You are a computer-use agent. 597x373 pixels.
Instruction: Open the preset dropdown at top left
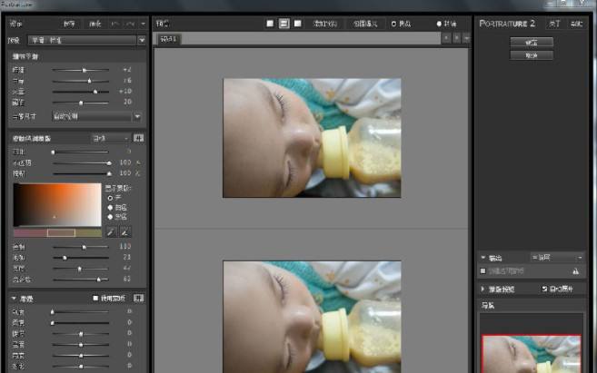141,40
